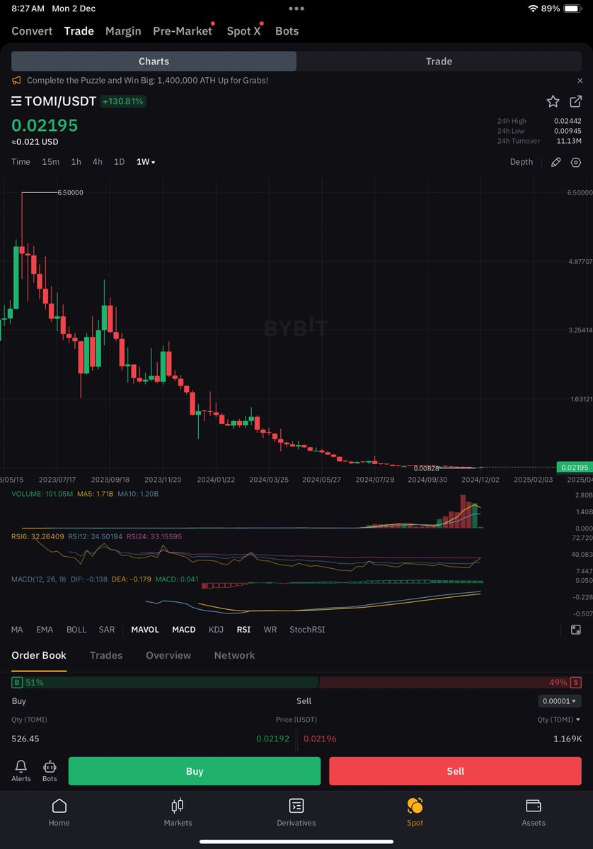Tap the Wi-Fi status icon

pos(533,8)
